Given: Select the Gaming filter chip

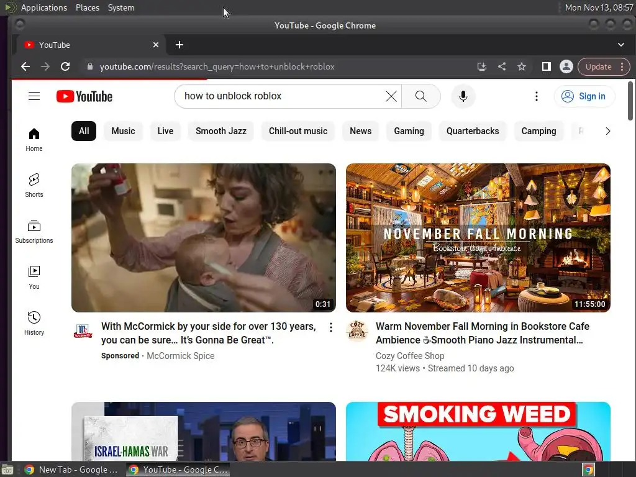Looking at the screenshot, I should pos(409,131).
